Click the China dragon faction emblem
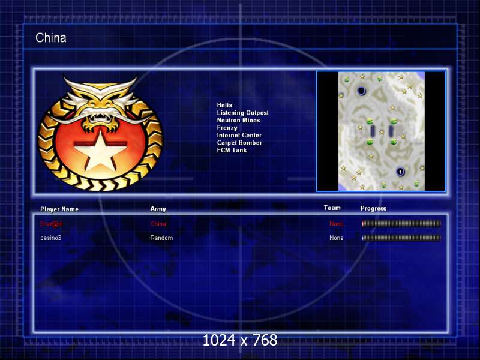 pyautogui.click(x=100, y=133)
